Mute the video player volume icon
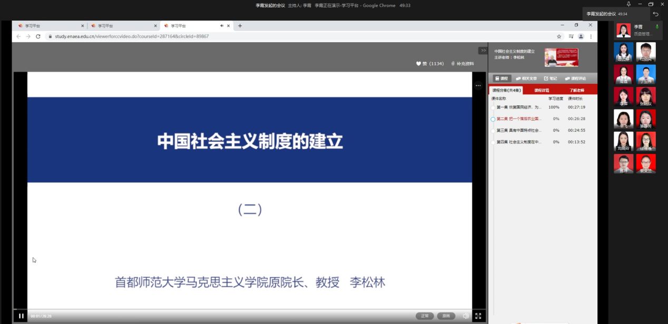 (x=466, y=316)
